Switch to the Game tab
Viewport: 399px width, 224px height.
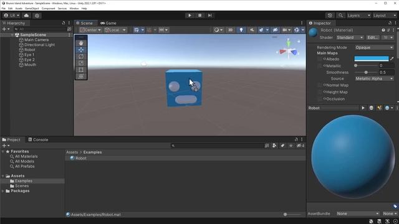pyautogui.click(x=108, y=23)
